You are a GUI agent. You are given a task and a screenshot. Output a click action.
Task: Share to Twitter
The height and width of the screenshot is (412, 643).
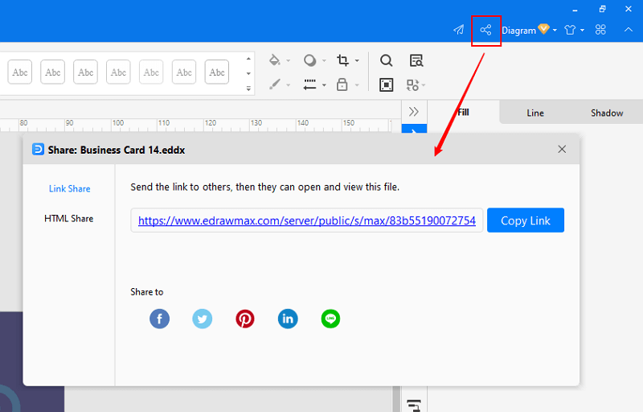(203, 319)
